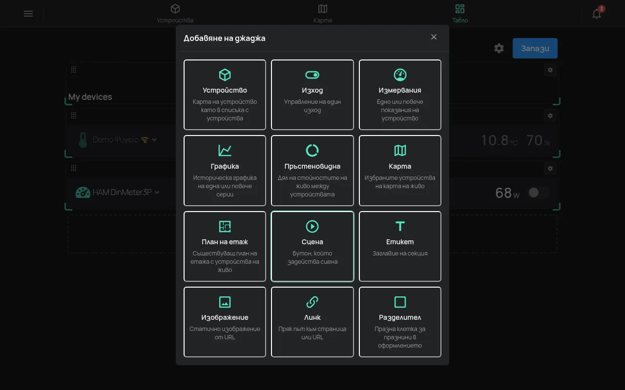Click the HAM DinMeter3P meter icon
625x390 pixels.
[x=83, y=193]
